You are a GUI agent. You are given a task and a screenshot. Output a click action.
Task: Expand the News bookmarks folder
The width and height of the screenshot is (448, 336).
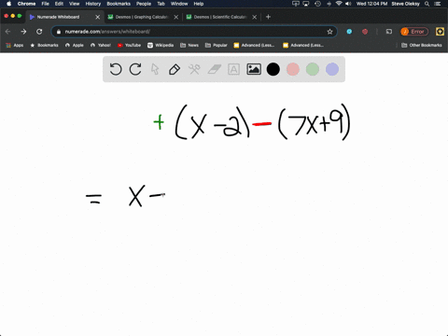(189, 45)
